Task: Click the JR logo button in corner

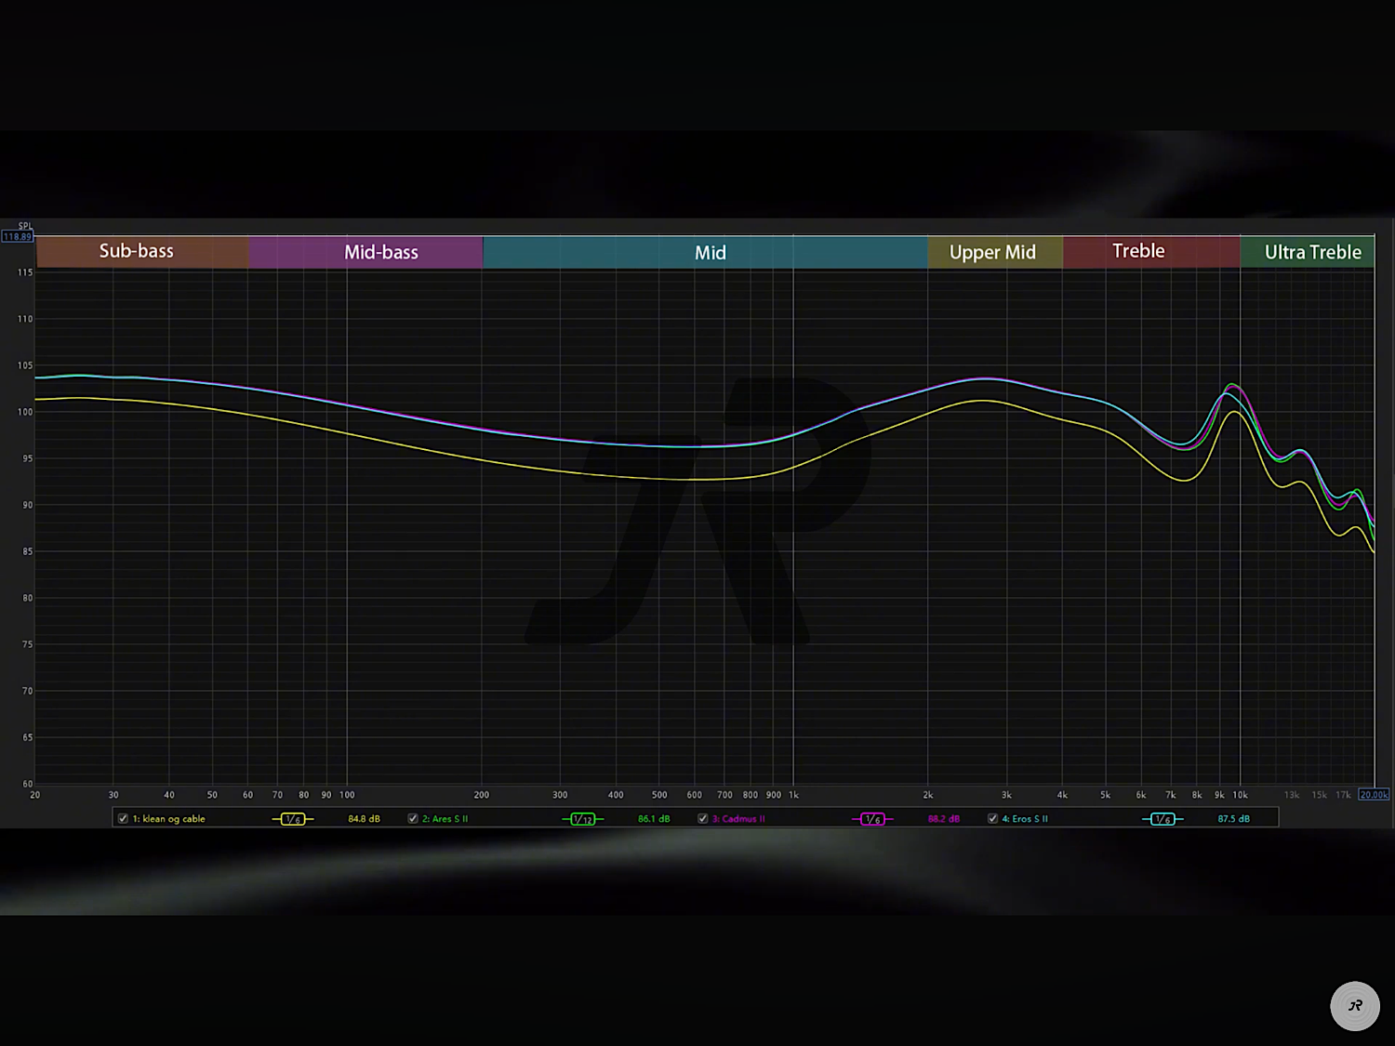Action: point(1354,1006)
